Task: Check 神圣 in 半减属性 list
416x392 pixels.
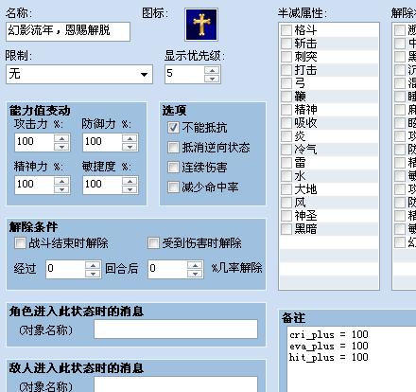Action: pyautogui.click(x=286, y=216)
